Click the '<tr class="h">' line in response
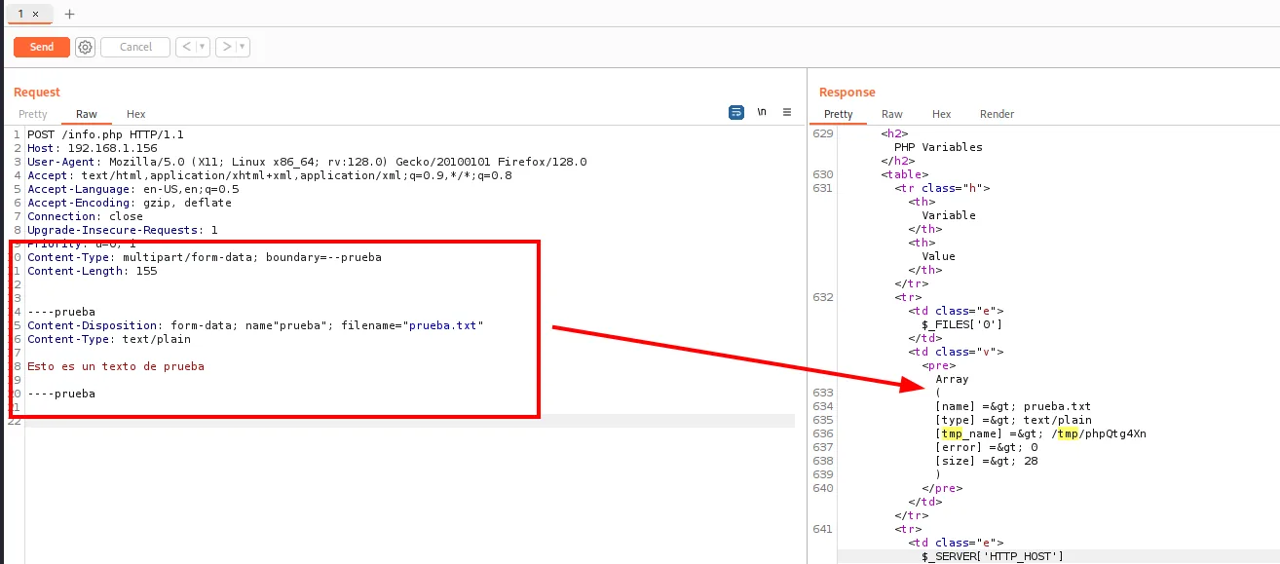1280x564 pixels. [942, 188]
